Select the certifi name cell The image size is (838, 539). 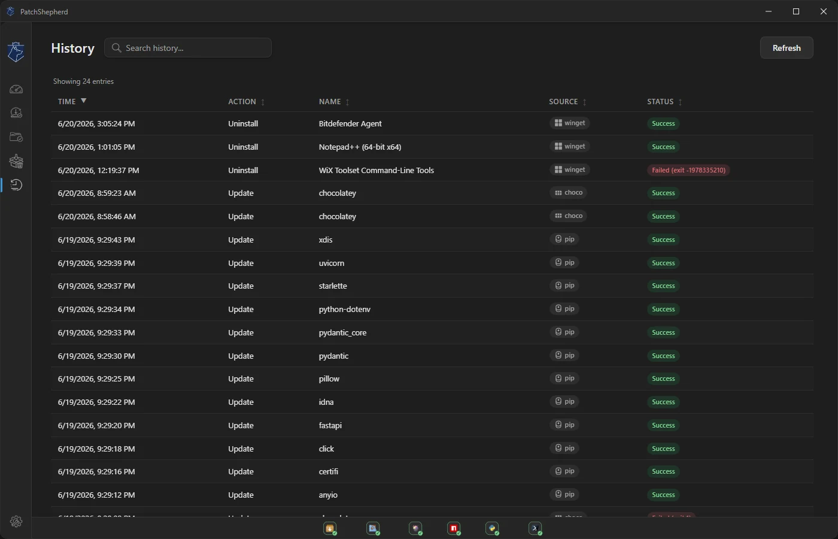coord(329,471)
